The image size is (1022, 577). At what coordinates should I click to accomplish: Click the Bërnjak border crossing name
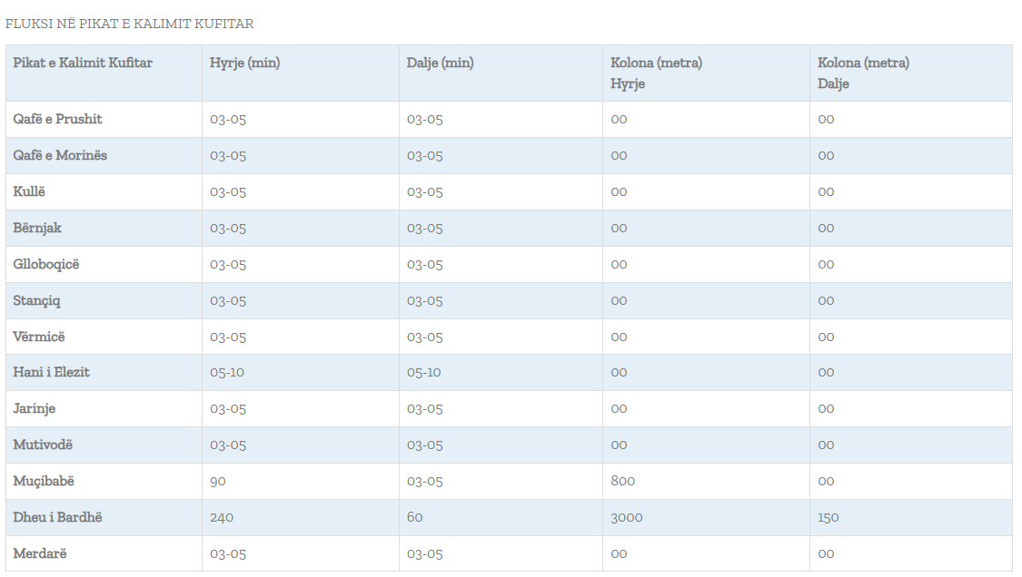pos(37,228)
